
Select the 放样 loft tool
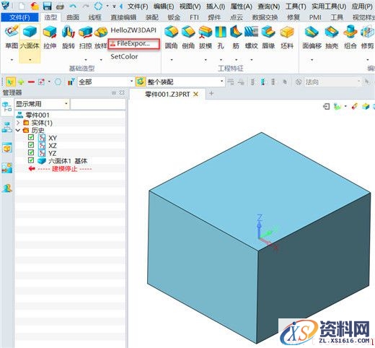pos(101,38)
